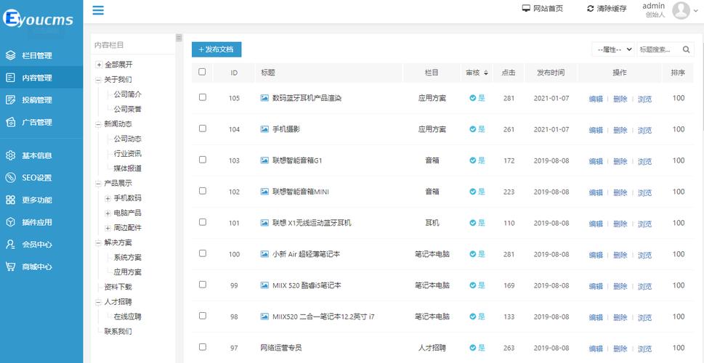Click the monitor icon for 网站首页

coord(526,9)
